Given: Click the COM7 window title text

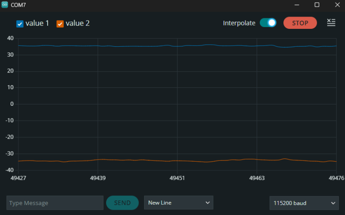Looking at the screenshot, I should click(18, 5).
